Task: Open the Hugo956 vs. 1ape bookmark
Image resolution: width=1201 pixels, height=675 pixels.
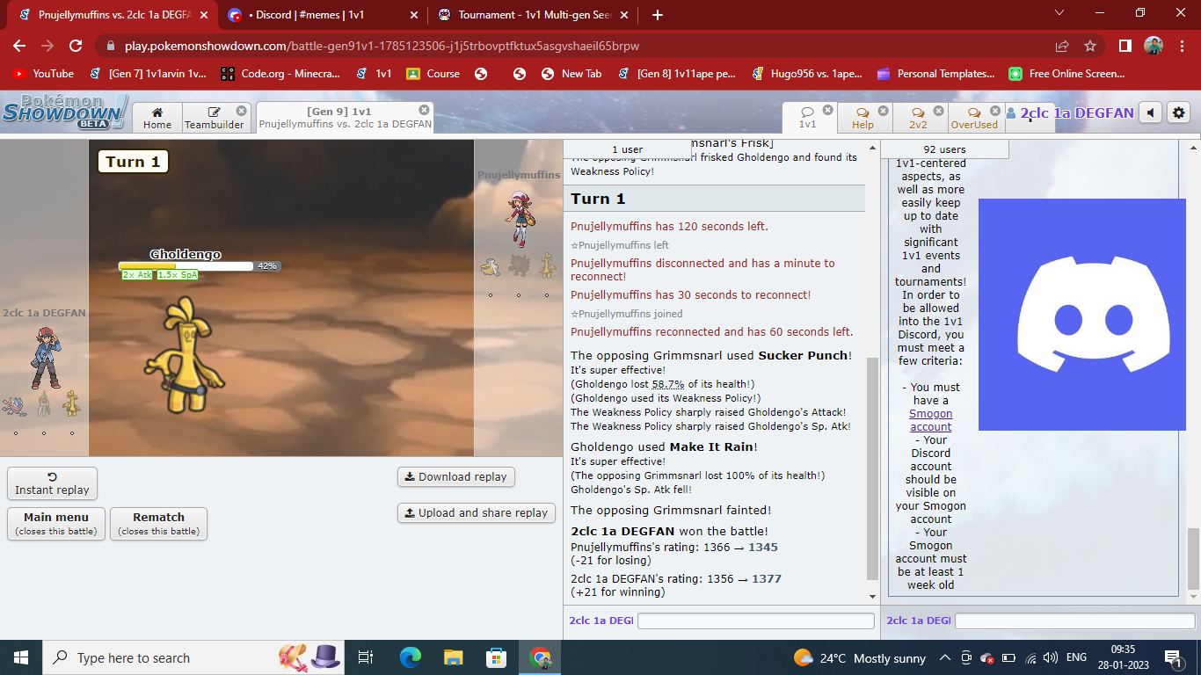Action: coord(807,74)
